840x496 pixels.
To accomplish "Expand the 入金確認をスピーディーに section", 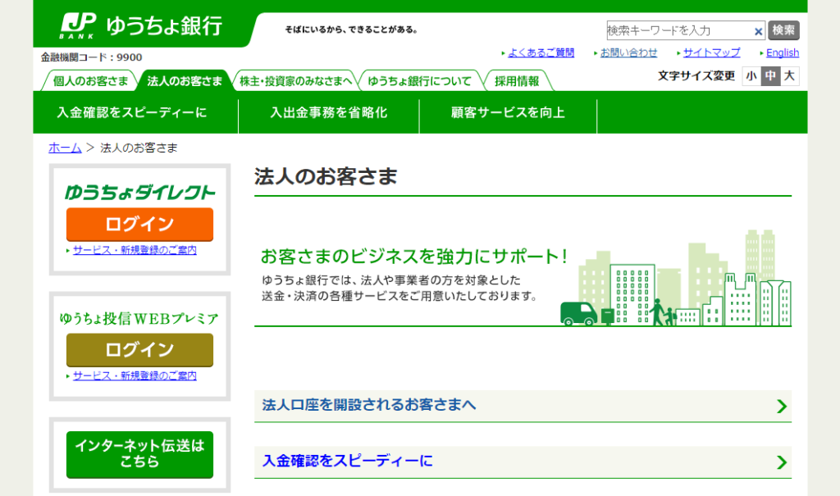I will tap(523, 461).
